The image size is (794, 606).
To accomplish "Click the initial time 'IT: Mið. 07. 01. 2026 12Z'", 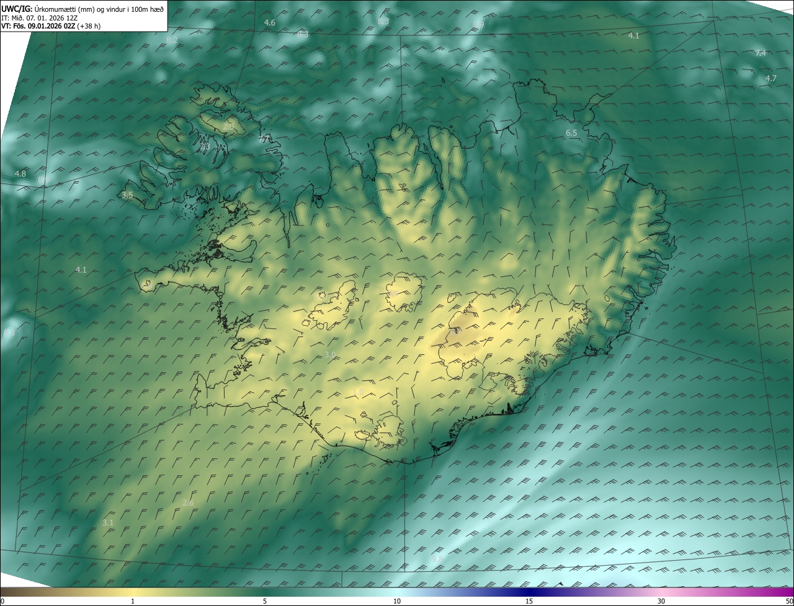I will pyautogui.click(x=40, y=17).
